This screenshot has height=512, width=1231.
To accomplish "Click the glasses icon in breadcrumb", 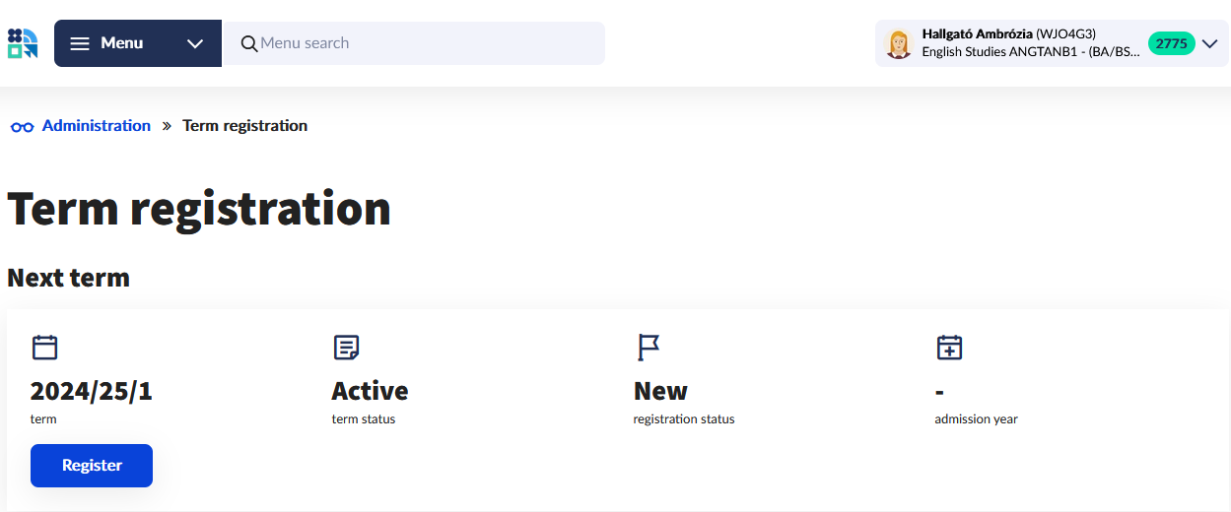I will [x=23, y=126].
